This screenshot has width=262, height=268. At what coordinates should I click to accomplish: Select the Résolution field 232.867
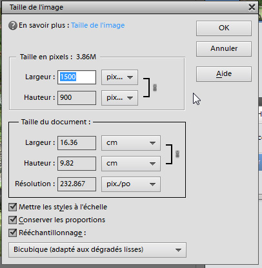pos(77,184)
